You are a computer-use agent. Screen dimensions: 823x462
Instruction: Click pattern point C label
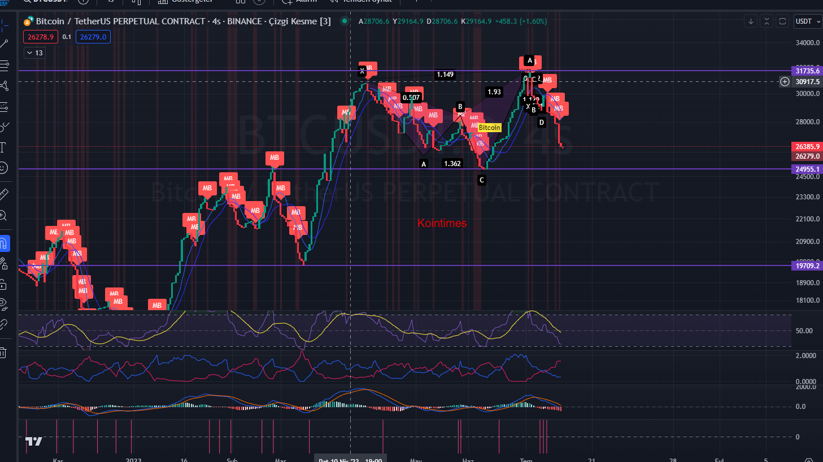coord(481,180)
